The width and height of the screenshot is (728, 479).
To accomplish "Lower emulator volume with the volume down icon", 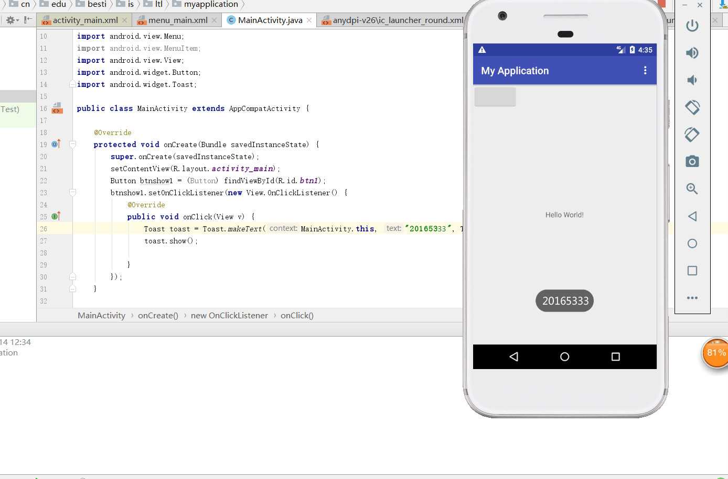I will [692, 80].
